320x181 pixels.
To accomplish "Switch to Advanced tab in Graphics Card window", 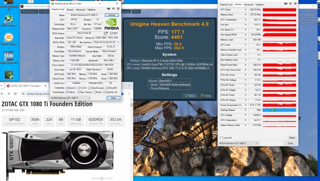I will click(x=80, y=10).
